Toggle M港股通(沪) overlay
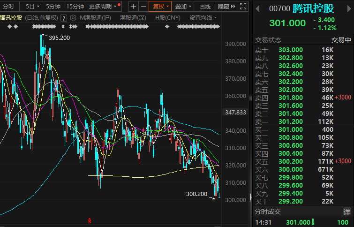The height and width of the screenshot is (227, 354). click(95, 18)
